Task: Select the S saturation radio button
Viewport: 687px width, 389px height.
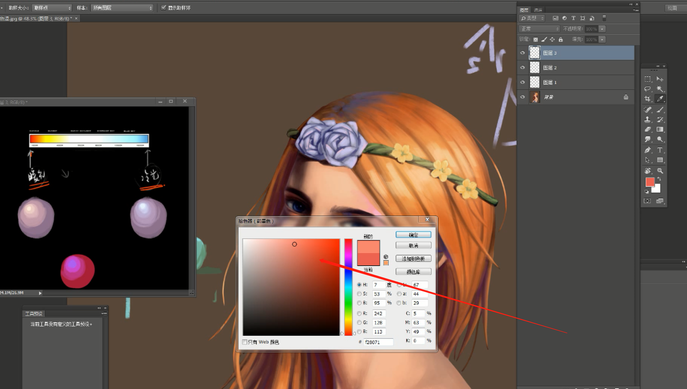Action: 359,294
